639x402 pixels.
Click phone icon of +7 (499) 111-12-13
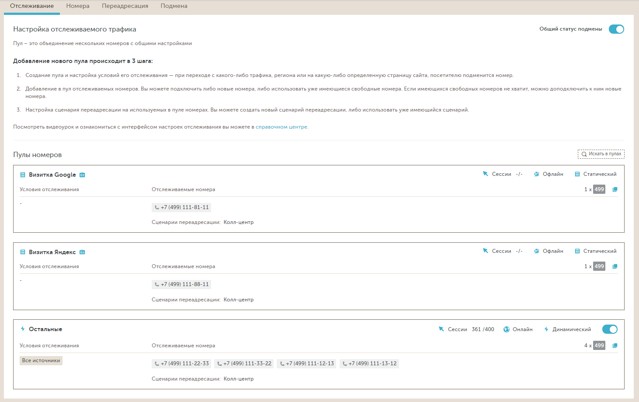282,364
